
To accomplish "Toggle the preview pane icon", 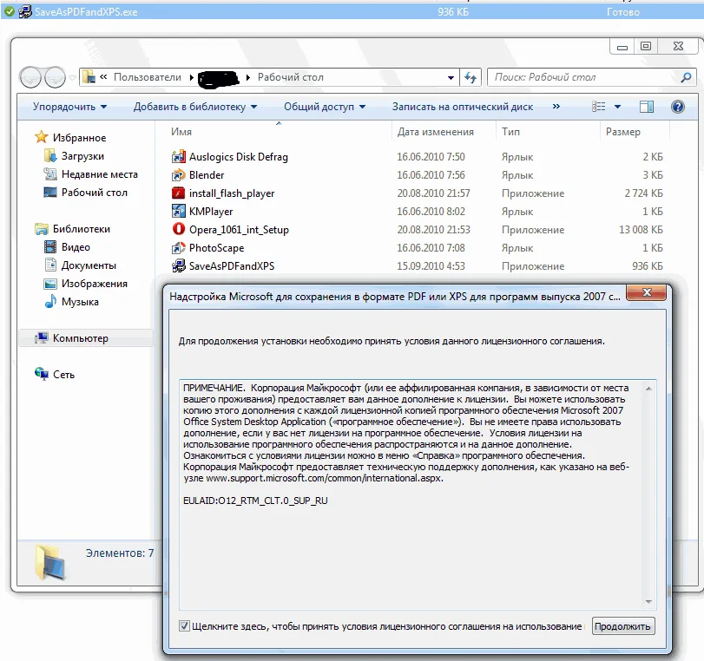I will click(646, 107).
